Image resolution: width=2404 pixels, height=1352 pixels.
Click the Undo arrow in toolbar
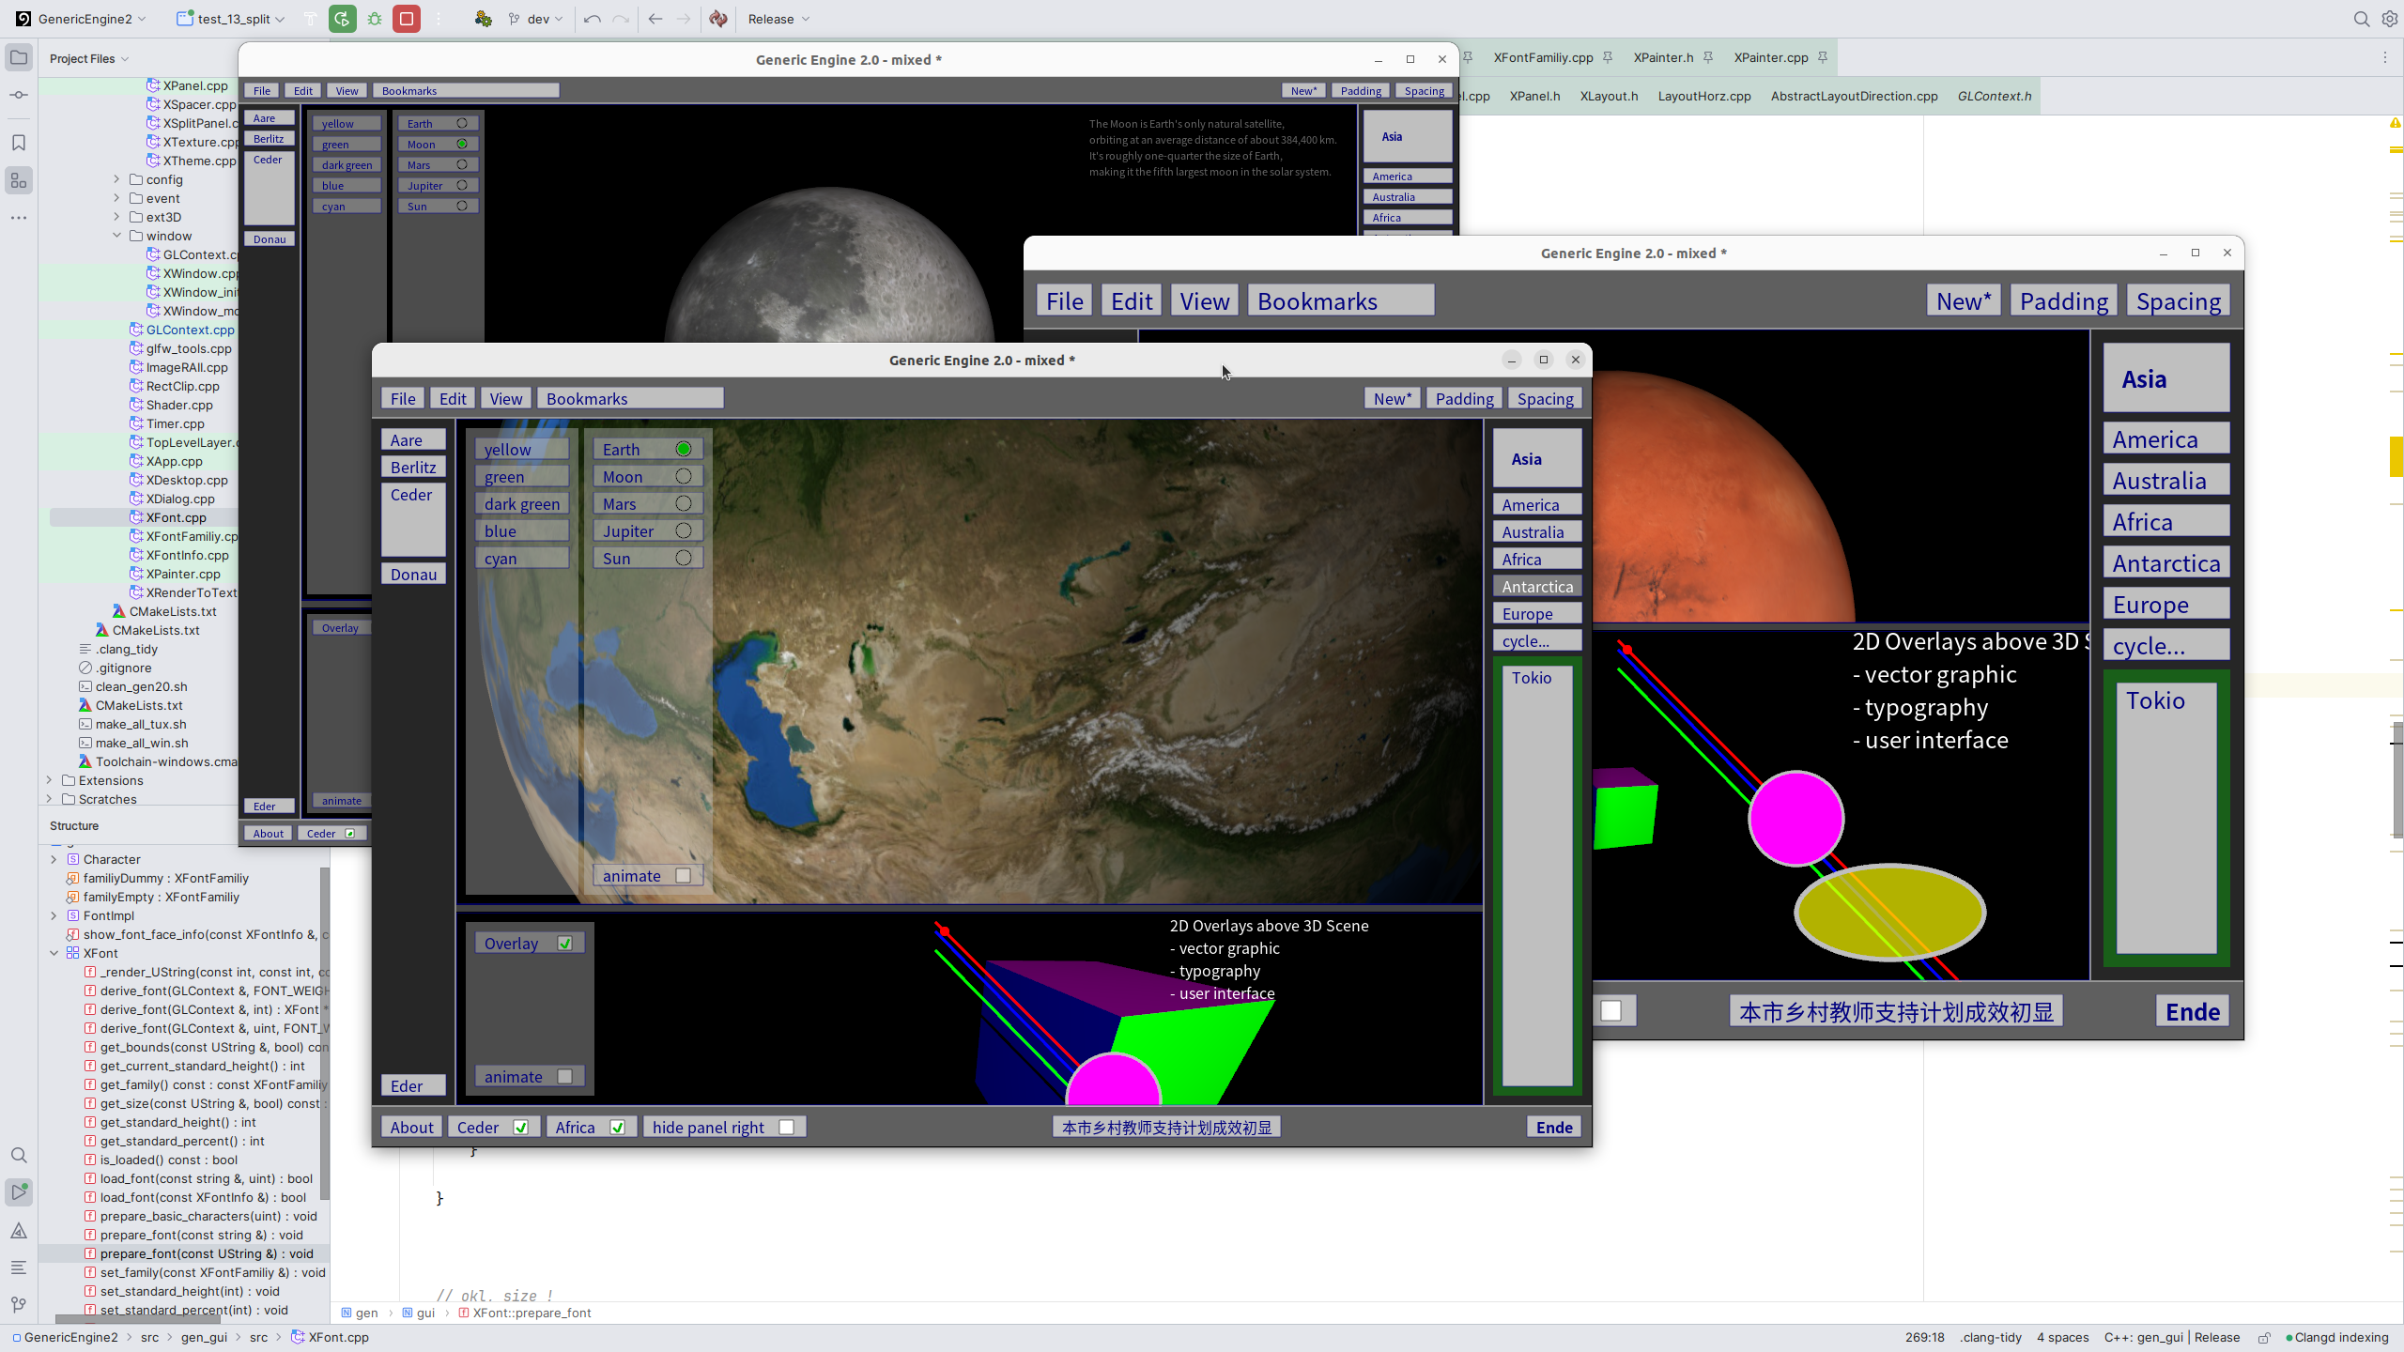[x=592, y=19]
